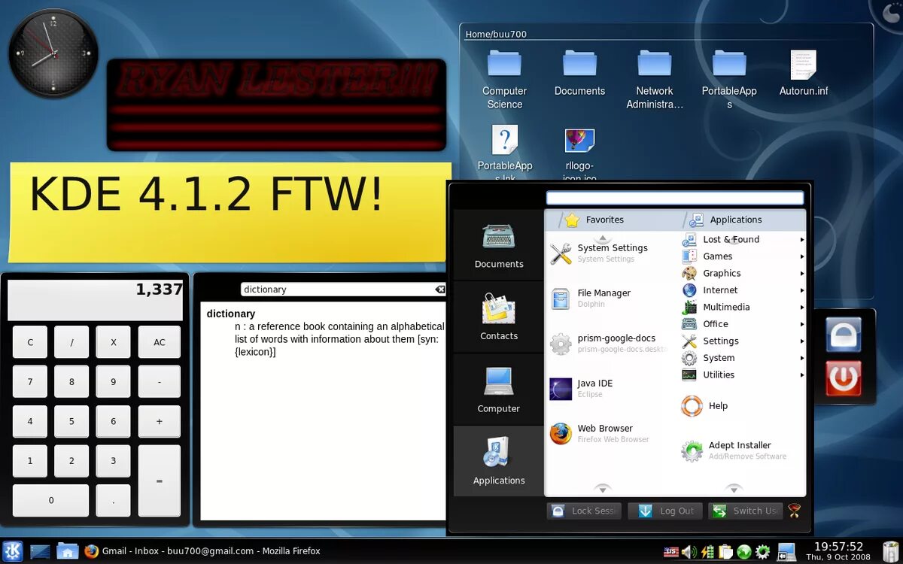Image resolution: width=903 pixels, height=564 pixels.
Task: Clear the dictionary search text button
Action: coord(440,290)
